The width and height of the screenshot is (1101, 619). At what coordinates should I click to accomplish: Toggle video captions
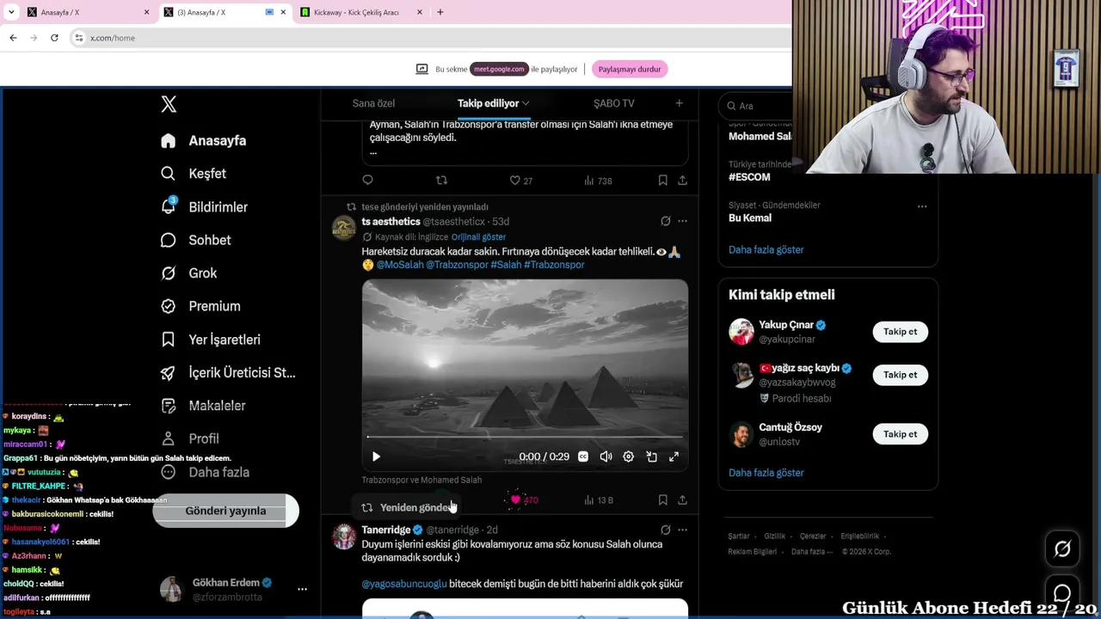click(583, 457)
